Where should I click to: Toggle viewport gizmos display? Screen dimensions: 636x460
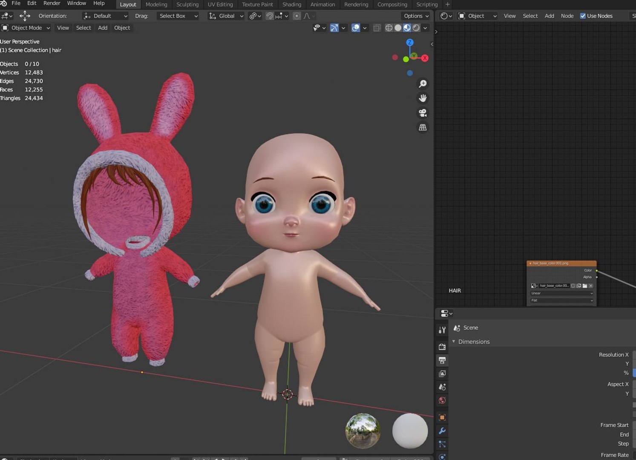[x=334, y=28]
